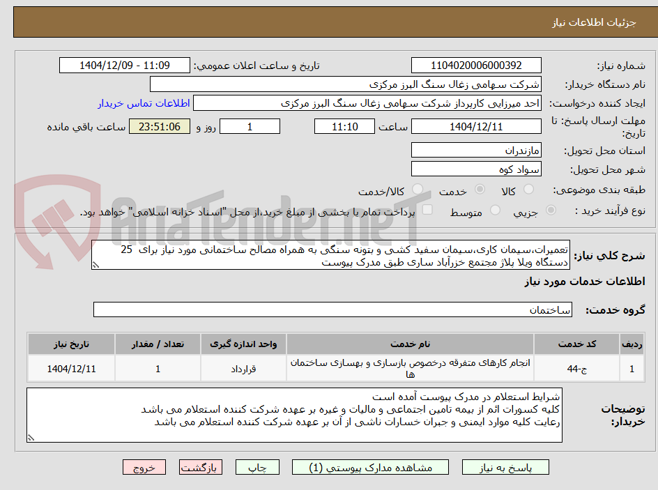Image resolution: width=658 pixels, height=490 pixels.
Task: Click the بازگشت back button
Action: 201,467
